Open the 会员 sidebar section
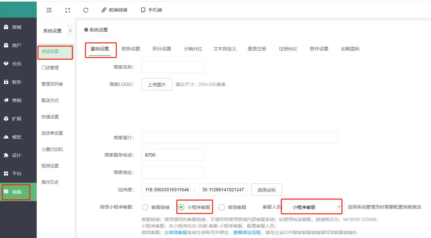The height and width of the screenshot is (238, 431). click(x=16, y=64)
